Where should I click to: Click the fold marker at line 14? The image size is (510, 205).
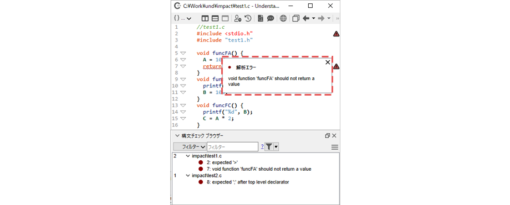click(x=183, y=112)
